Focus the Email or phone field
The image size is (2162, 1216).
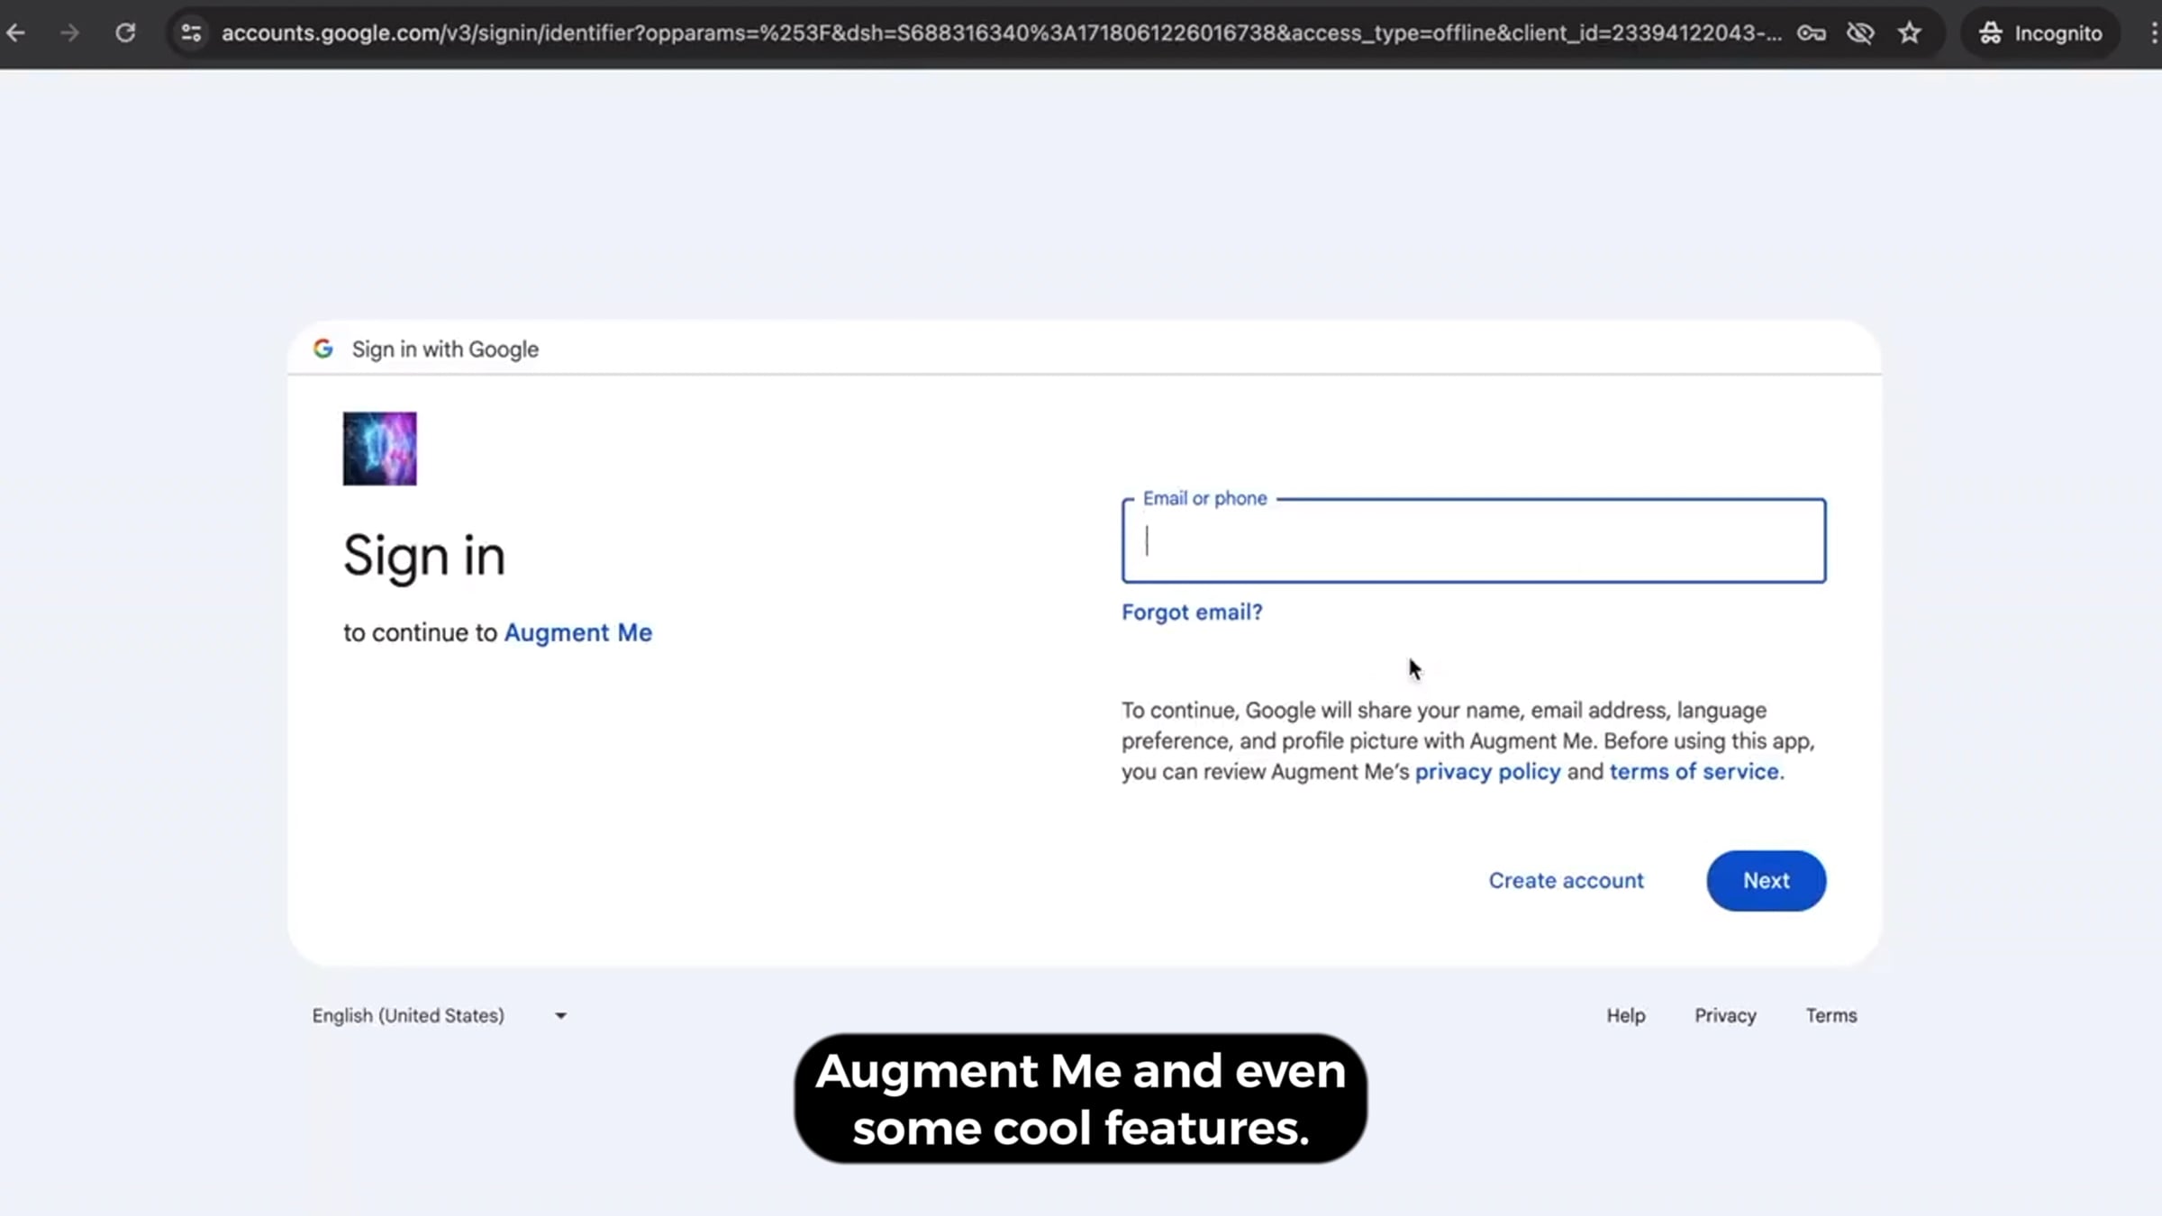tap(1473, 540)
